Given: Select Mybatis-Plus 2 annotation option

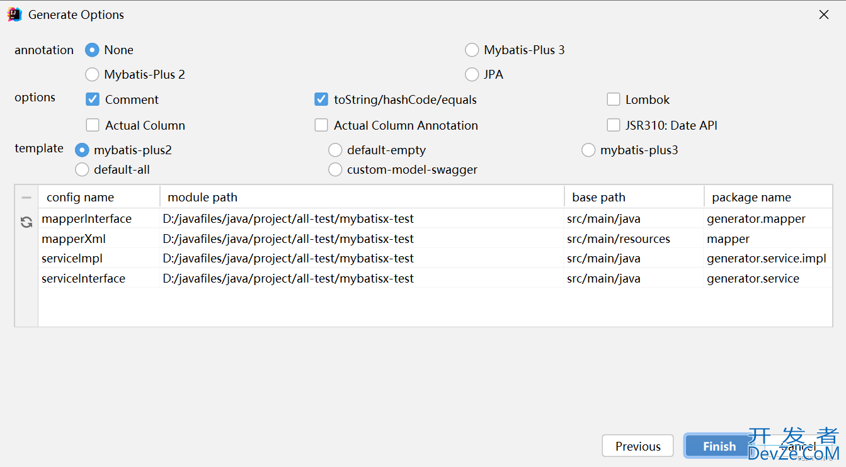Looking at the screenshot, I should [x=92, y=74].
